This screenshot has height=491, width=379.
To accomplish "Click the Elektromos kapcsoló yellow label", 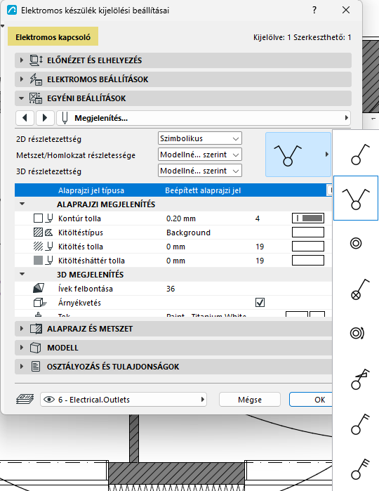I will point(53,37).
